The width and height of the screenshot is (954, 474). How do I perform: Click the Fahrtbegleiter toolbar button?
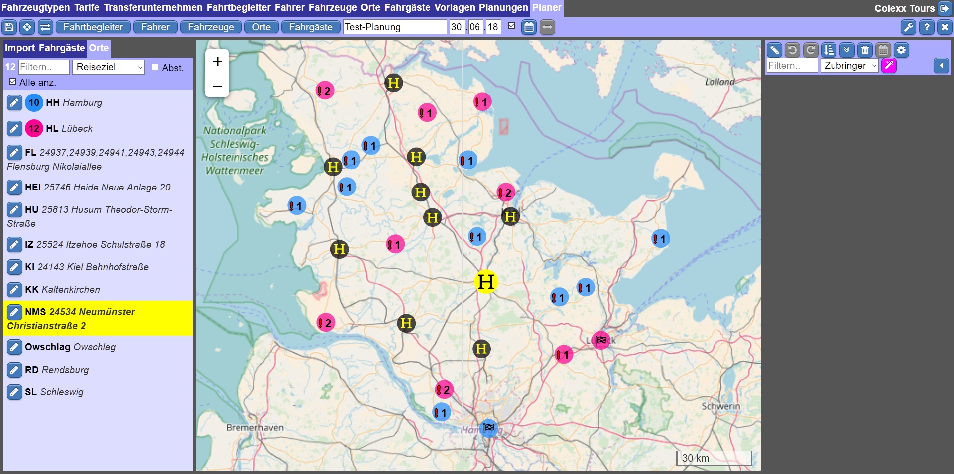tap(93, 27)
